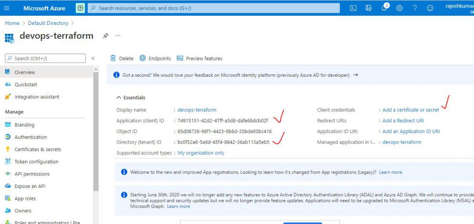Click Add a Redirect URI link

tap(403, 121)
